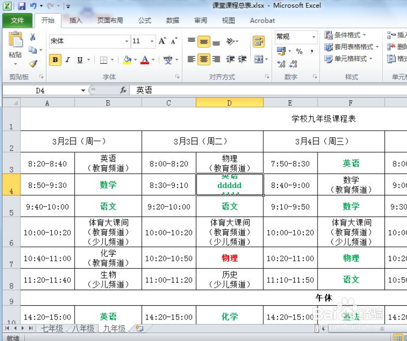Viewport: 407px width, 341px height.
Task: Toggle top vertical alignment
Action: pos(192,41)
